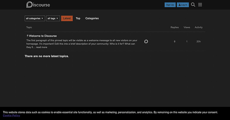Click the replies count 0
Image resolution: width=230 pixels, height=120 pixels.
[175, 42]
